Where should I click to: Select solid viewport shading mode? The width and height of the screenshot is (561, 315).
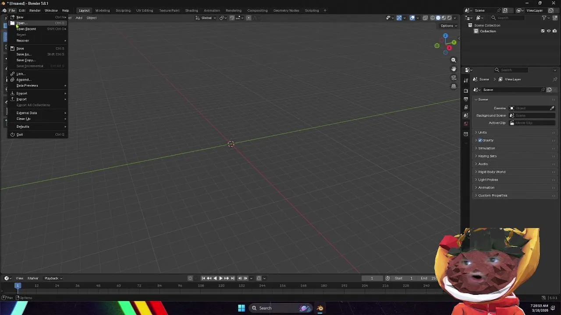point(438,18)
